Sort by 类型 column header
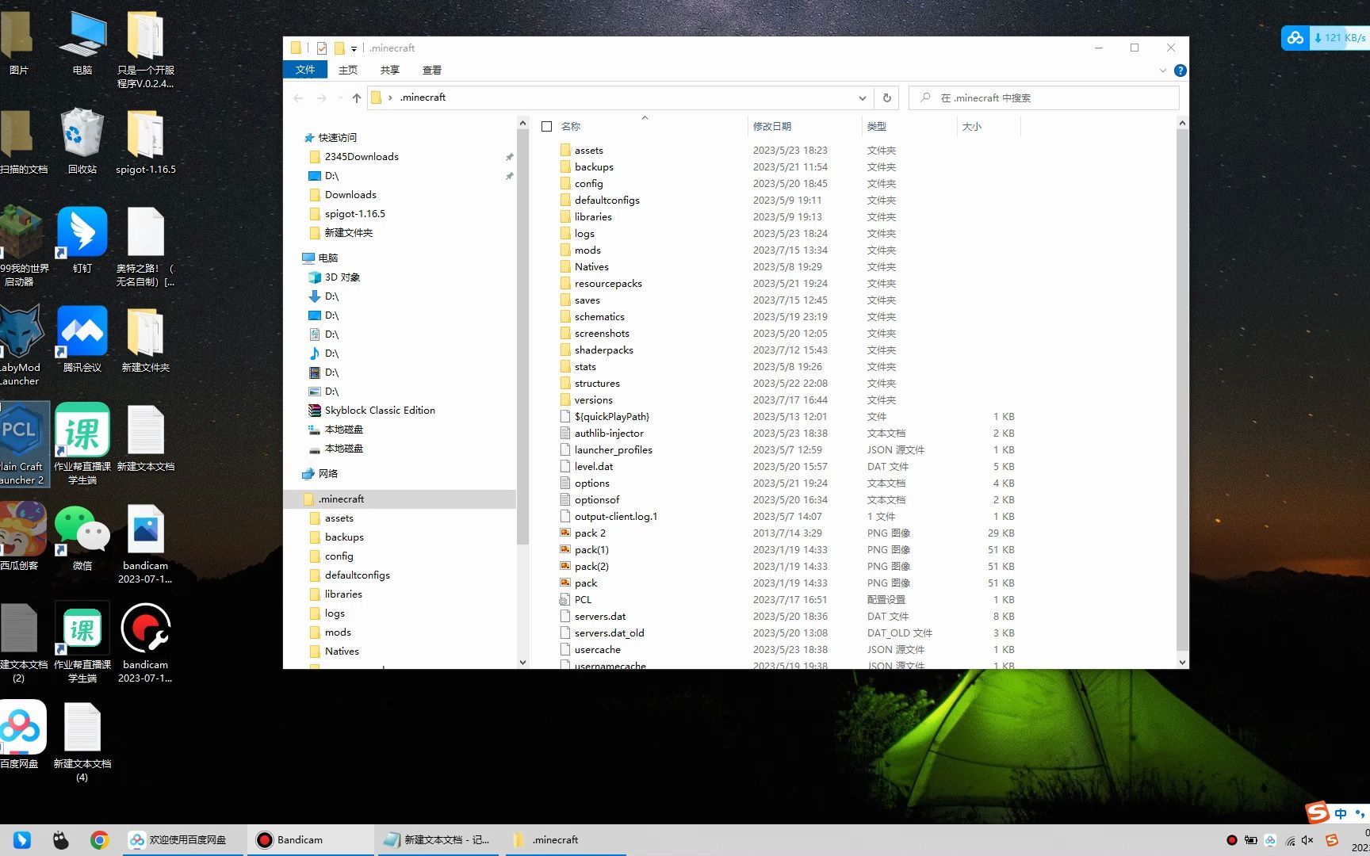This screenshot has width=1370, height=856. pos(909,126)
